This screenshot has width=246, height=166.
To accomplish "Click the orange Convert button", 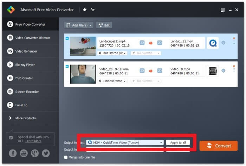I will pyautogui.click(x=218, y=146).
